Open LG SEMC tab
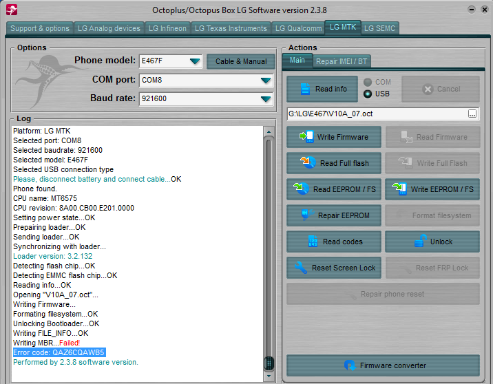Image resolution: width=493 pixels, height=384 pixels. coord(379,28)
